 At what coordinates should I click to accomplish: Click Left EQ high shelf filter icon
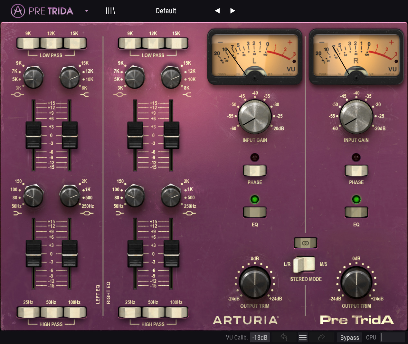click(84, 95)
